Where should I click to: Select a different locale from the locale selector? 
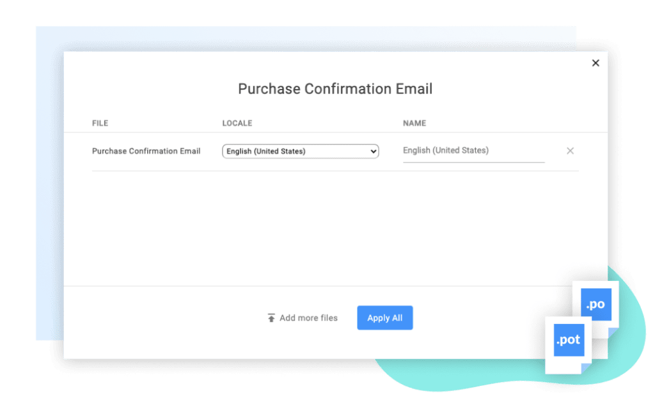[x=300, y=151]
